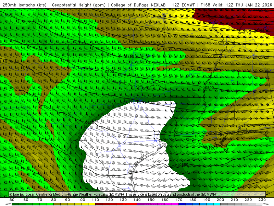This screenshot has width=274, height=206.
Task: Click the ECMWF copyright notice banner
Action: [x=137, y=194]
